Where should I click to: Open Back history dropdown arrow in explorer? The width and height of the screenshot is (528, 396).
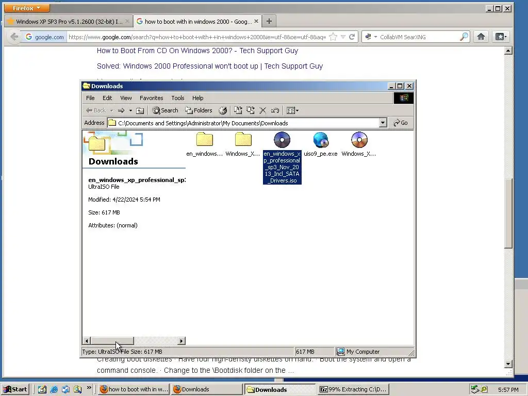tap(111, 110)
